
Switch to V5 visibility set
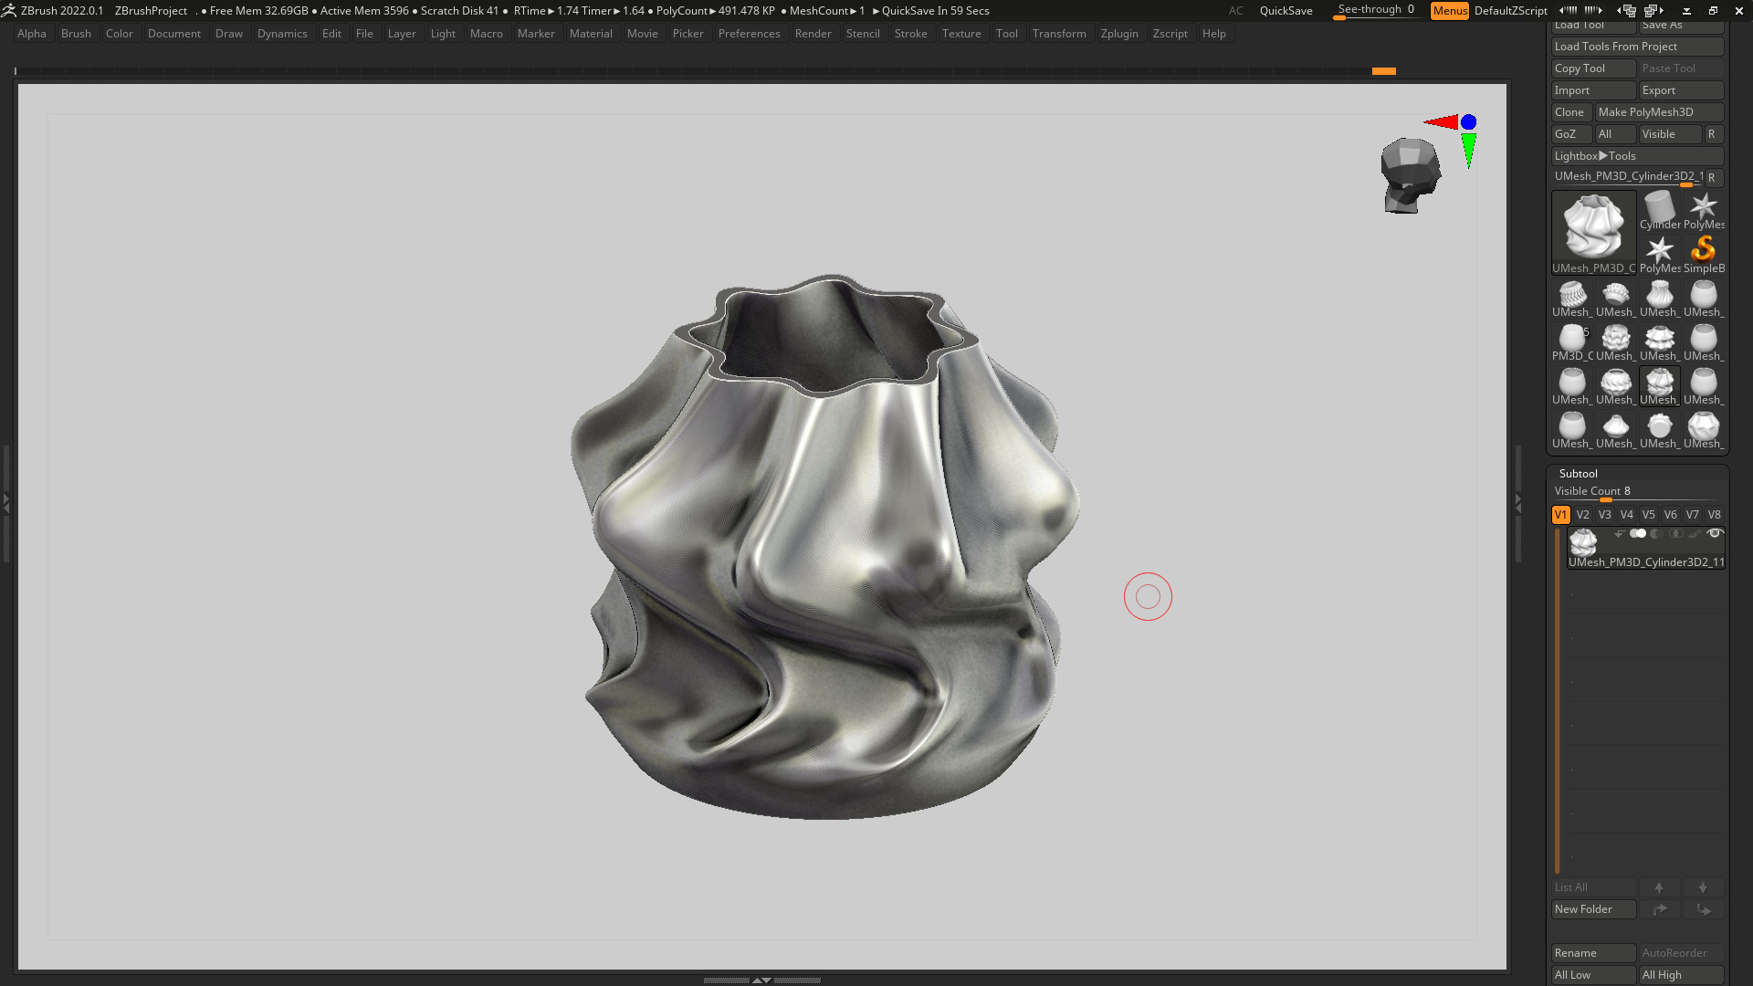click(1648, 515)
